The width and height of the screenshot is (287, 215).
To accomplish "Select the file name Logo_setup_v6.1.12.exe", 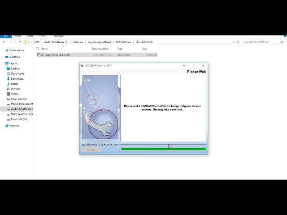I will (x=57, y=55).
